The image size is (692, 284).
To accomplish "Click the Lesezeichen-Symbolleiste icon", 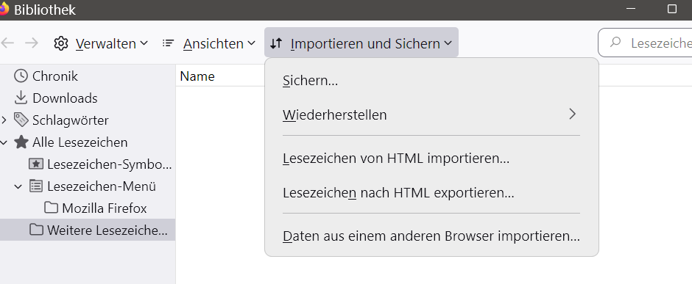I will pyautogui.click(x=36, y=164).
